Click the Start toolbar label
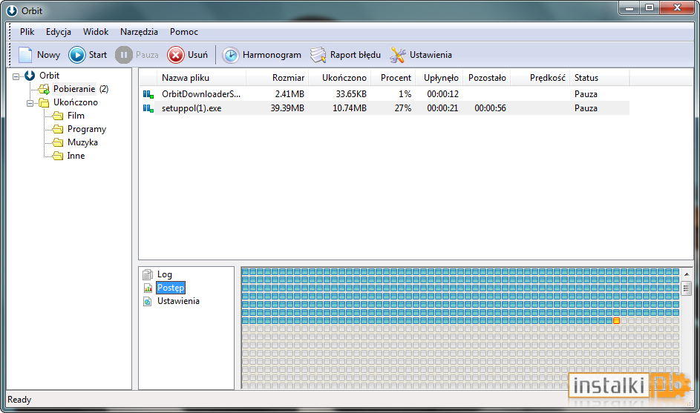700x413 pixels. point(98,55)
